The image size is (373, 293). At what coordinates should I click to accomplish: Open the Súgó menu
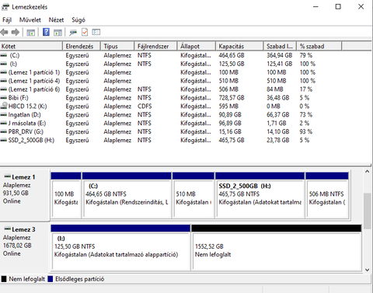click(78, 20)
